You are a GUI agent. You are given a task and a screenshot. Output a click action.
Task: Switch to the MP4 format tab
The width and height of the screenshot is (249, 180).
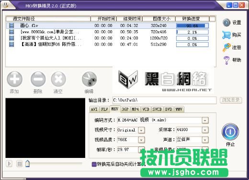click(136, 109)
